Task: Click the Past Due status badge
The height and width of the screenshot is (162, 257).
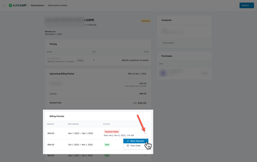Action: pyautogui.click(x=146, y=21)
